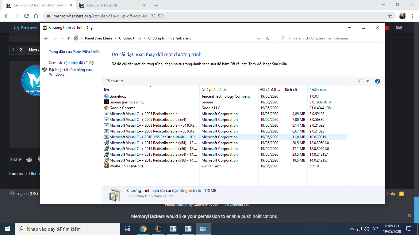Screen dimensions: 419x235
Task: Open the Help link in the forum footer
Action: [x=390, y=194]
